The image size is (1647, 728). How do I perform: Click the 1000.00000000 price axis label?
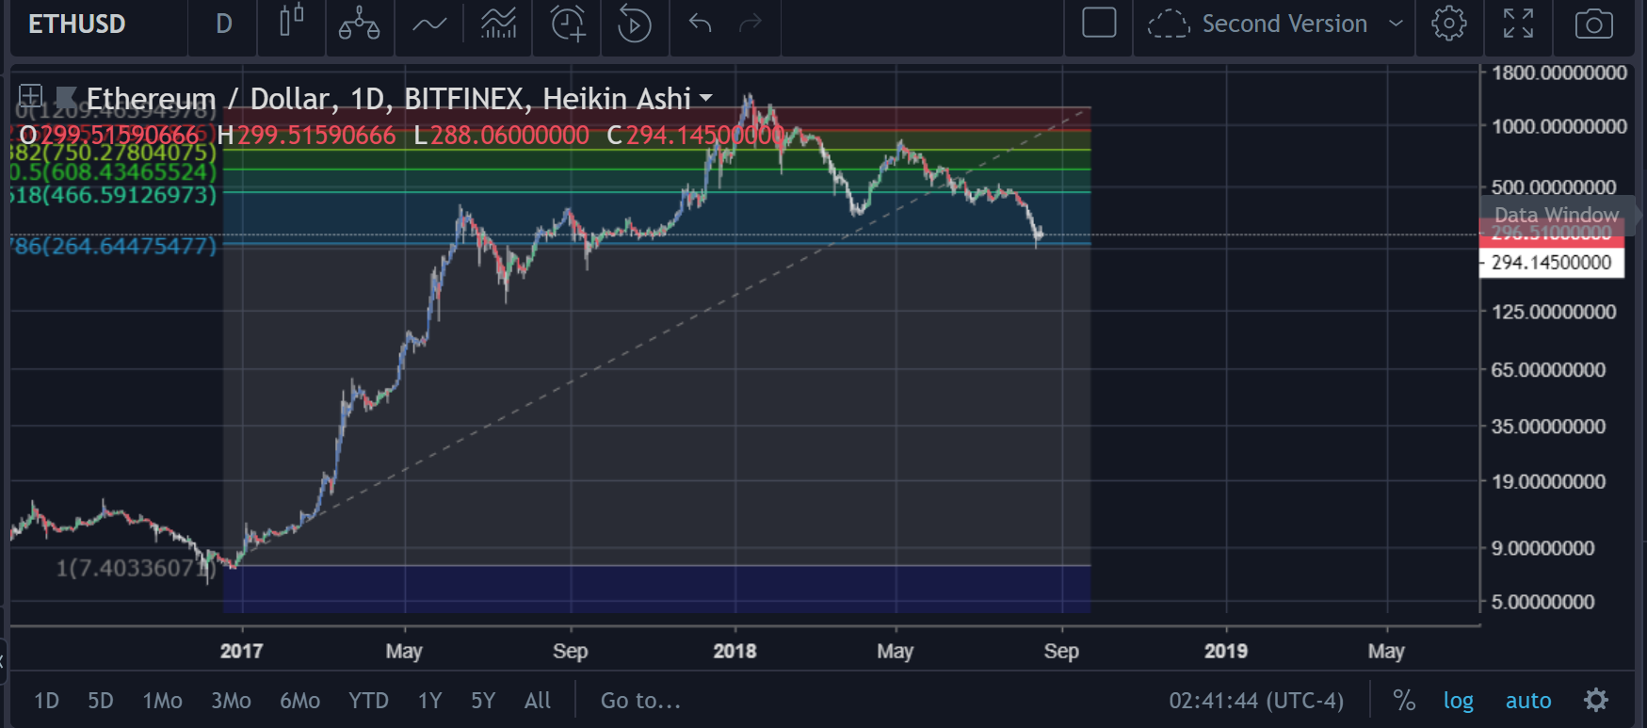(1559, 126)
